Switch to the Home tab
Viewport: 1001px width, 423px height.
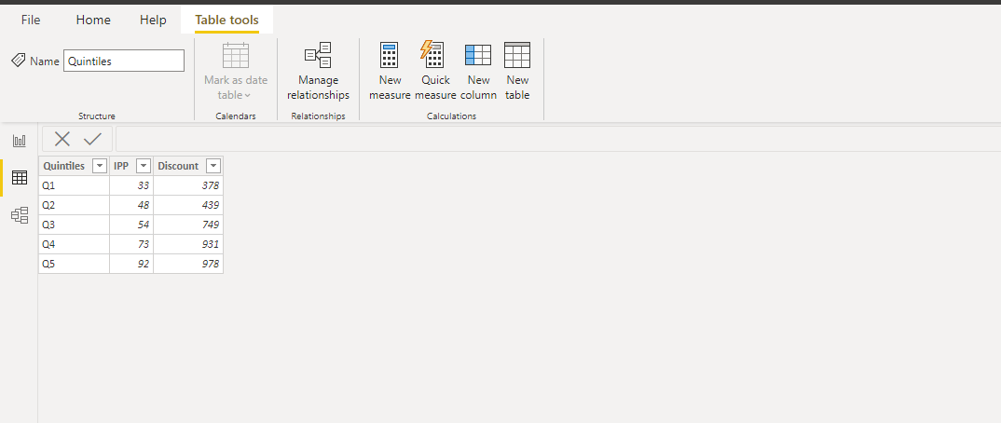(93, 20)
